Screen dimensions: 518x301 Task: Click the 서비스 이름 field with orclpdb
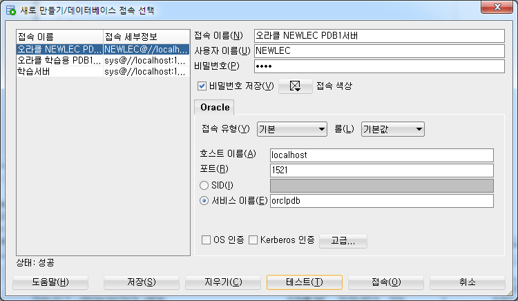[381, 201]
